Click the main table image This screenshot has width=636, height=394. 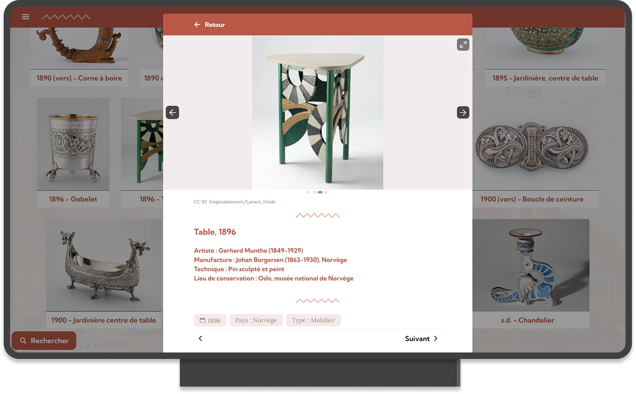coord(318,113)
